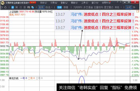140x91 pixels.
Task: Open the 多空通道 indicator
Action: tap(88, 7)
